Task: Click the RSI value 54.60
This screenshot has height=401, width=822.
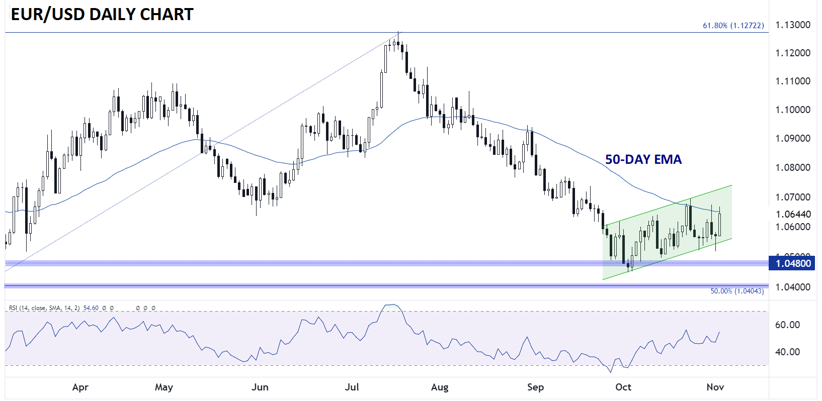Action: pos(91,308)
